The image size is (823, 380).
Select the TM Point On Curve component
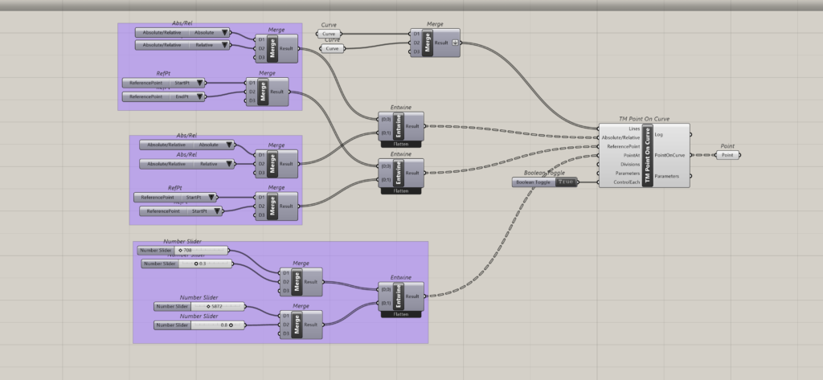coord(647,156)
